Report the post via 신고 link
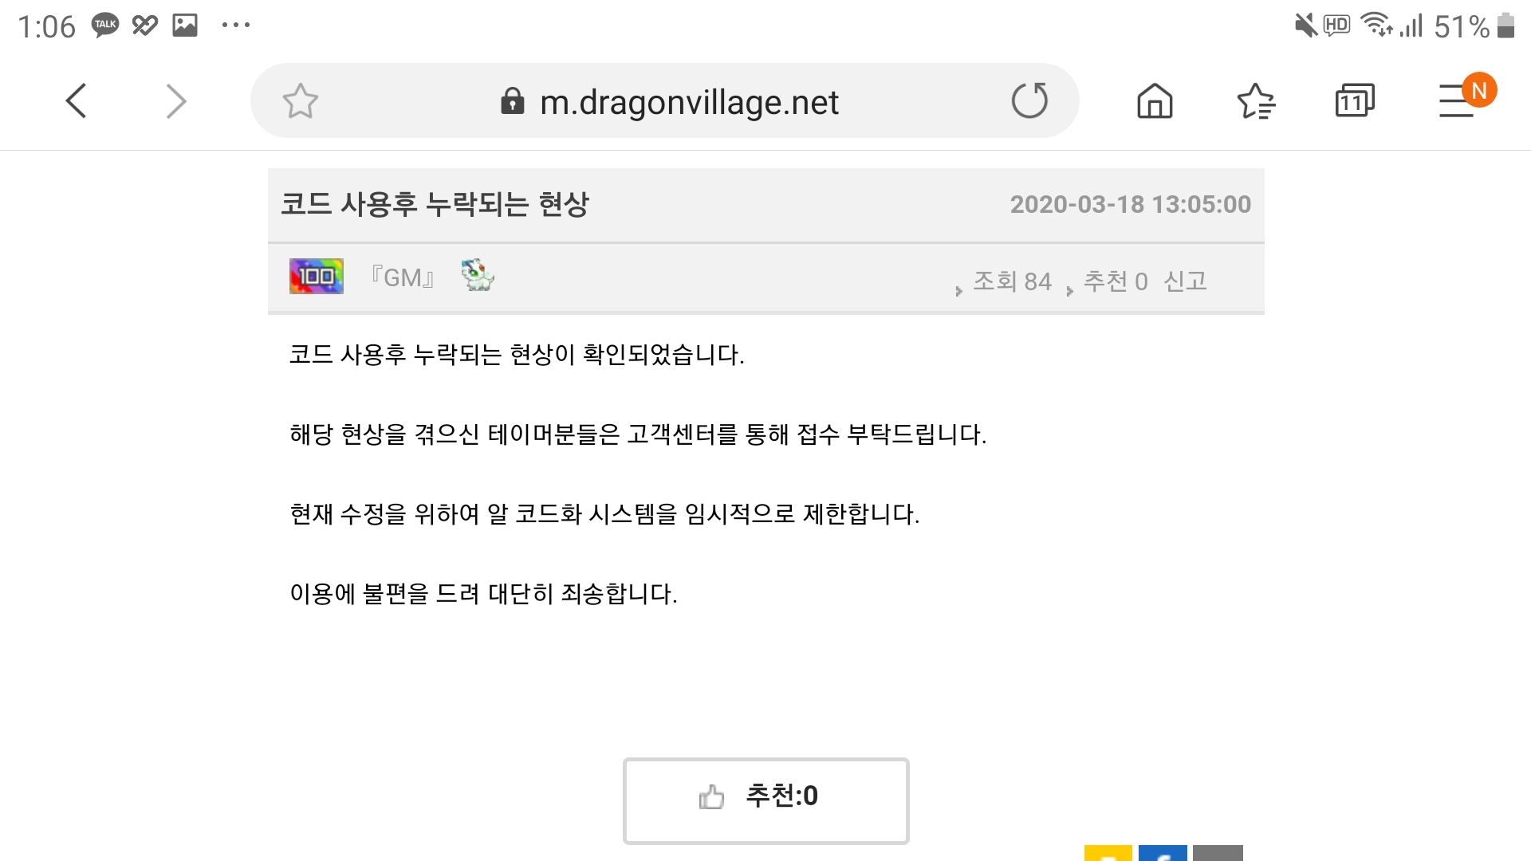Image resolution: width=1531 pixels, height=861 pixels. coord(1185,281)
